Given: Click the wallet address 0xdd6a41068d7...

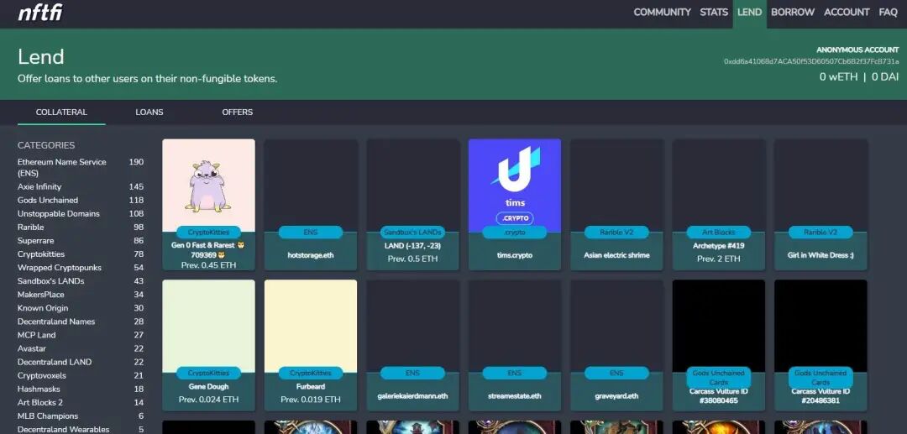Looking at the screenshot, I should [811, 61].
